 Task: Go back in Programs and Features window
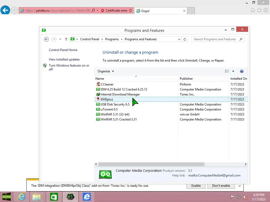[46, 39]
